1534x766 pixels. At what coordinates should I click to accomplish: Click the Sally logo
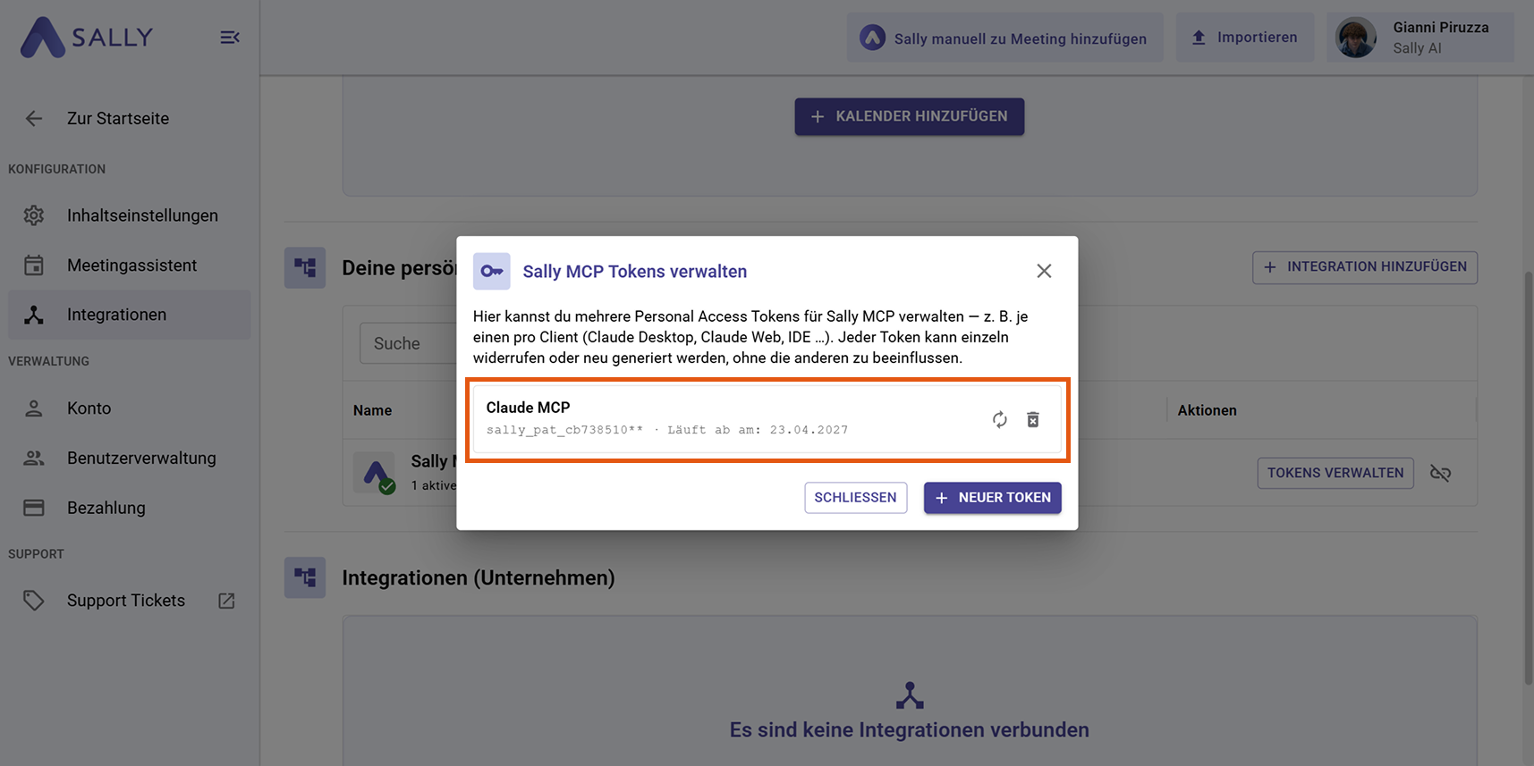coord(87,38)
